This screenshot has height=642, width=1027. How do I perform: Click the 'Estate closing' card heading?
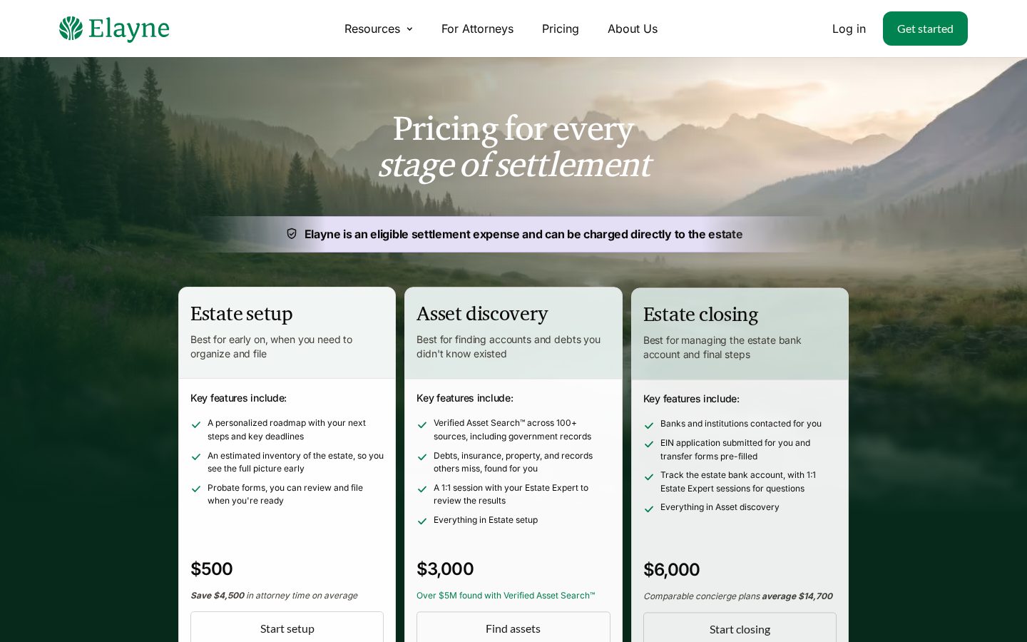(x=700, y=315)
